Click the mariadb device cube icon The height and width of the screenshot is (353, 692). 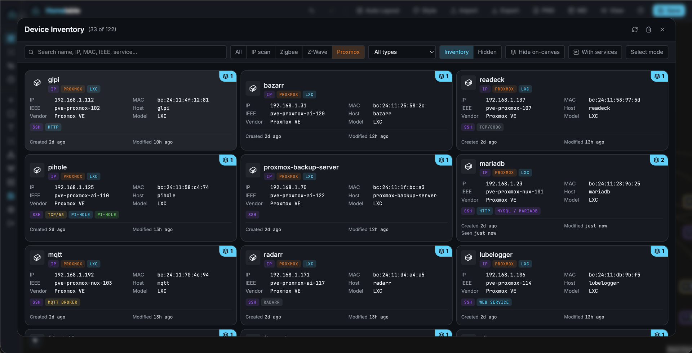[x=469, y=166]
